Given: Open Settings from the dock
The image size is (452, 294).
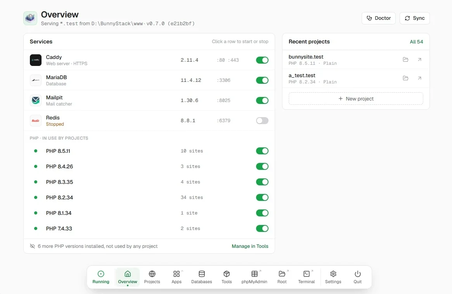Looking at the screenshot, I should (x=333, y=277).
